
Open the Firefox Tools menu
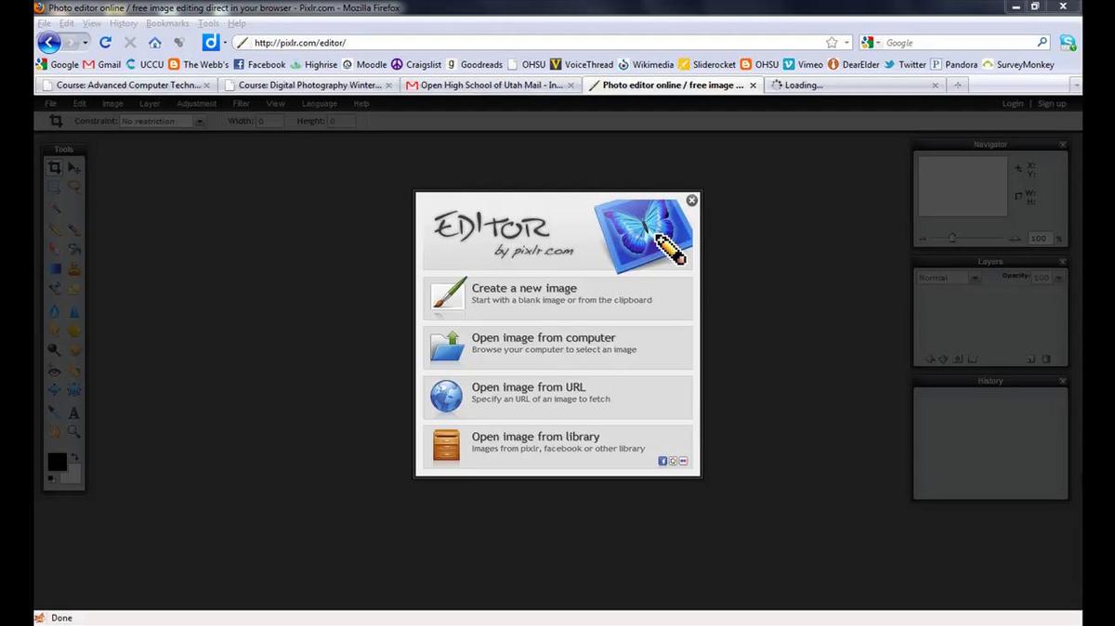[x=208, y=23]
